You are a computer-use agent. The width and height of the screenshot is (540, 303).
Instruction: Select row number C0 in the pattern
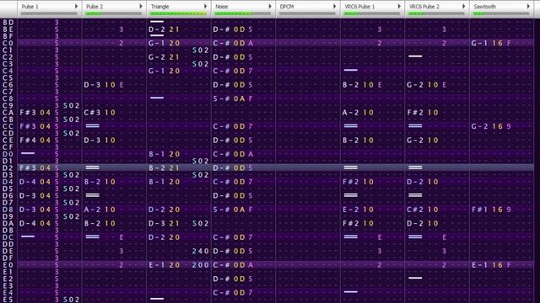coord(8,43)
